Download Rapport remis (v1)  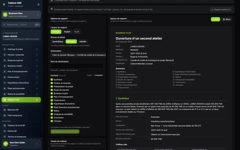coord(221,9)
